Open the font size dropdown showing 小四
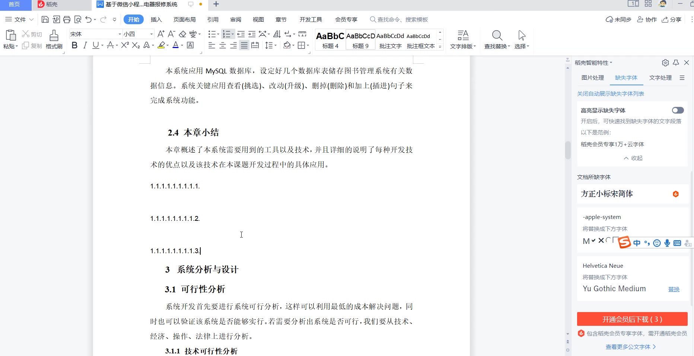This screenshot has height=356, width=694. click(151, 34)
